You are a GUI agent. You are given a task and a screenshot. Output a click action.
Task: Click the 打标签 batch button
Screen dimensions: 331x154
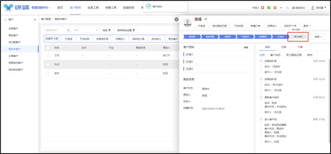tap(69, 39)
